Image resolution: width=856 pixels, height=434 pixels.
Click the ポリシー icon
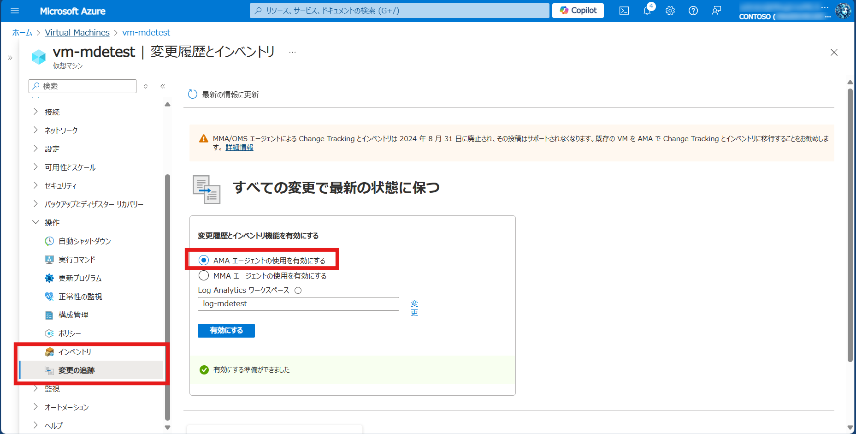[49, 333]
